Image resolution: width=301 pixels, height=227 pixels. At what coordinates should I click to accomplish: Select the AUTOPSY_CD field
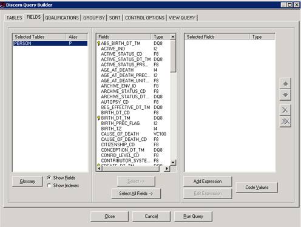click(x=115, y=102)
